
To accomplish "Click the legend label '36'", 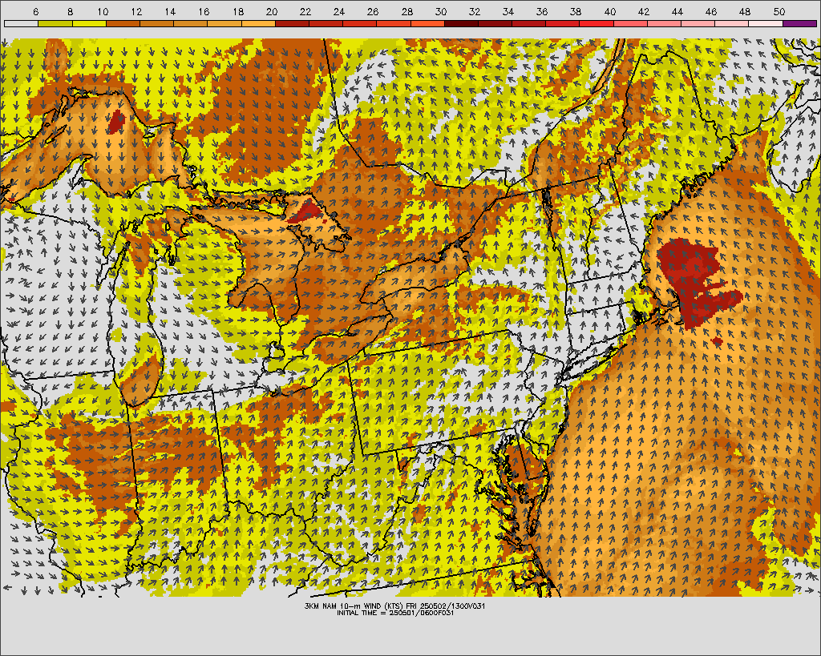I will [x=543, y=11].
